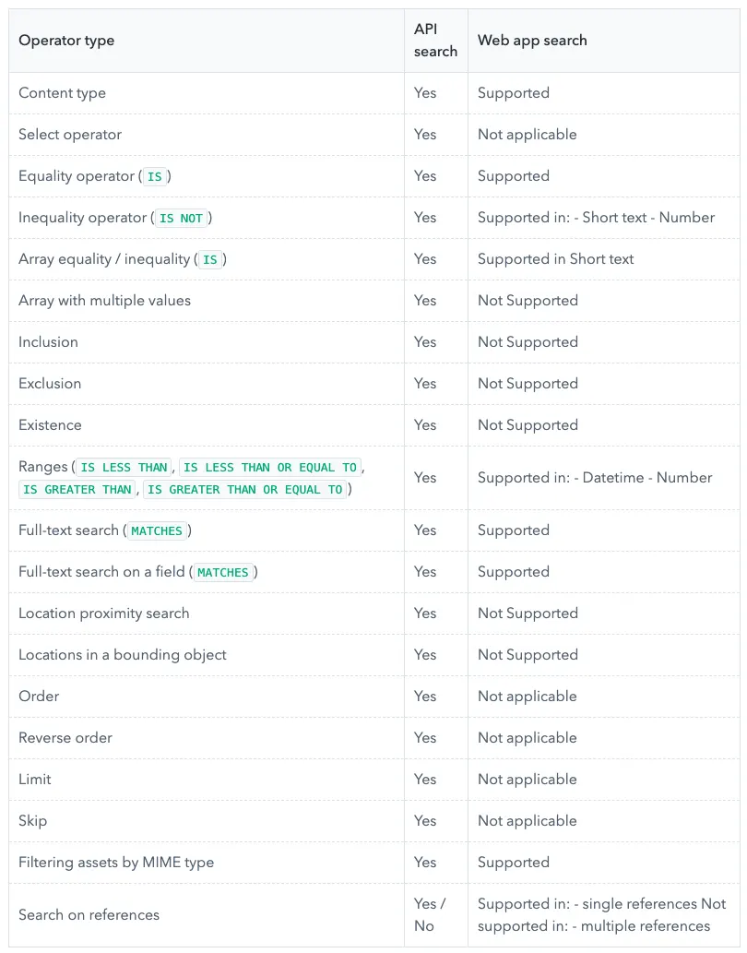Click the "Operator type" column header

point(66,41)
